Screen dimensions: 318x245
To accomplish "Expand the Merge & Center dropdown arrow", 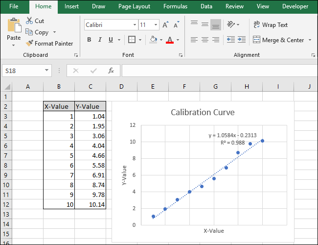I will (309, 40).
